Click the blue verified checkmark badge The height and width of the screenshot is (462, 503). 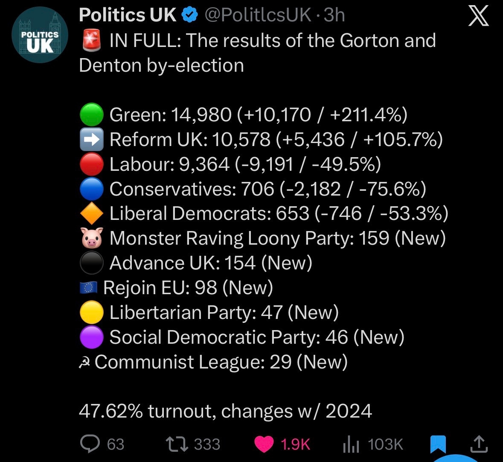click(190, 15)
